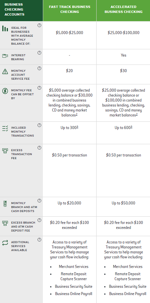Open footnote 3 next to Up to 600
The height and width of the screenshot is (303, 150).
click(x=131, y=127)
